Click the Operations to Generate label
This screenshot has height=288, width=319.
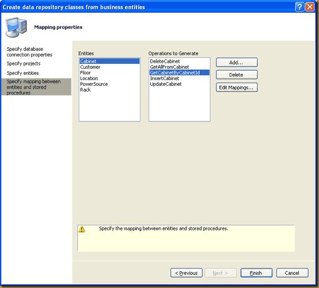[173, 54]
